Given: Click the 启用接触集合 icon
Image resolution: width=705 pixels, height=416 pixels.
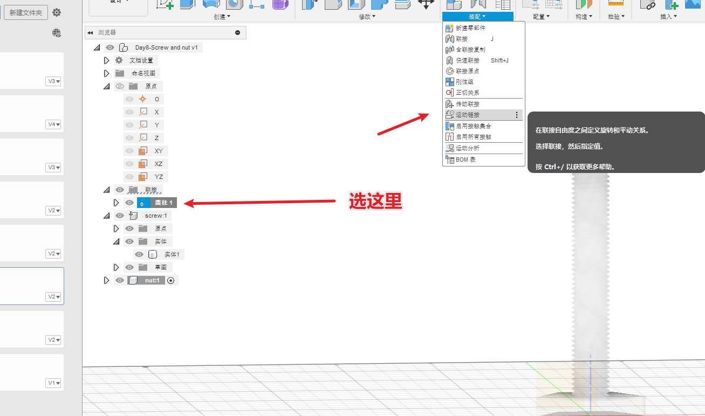Looking at the screenshot, I should tap(449, 126).
